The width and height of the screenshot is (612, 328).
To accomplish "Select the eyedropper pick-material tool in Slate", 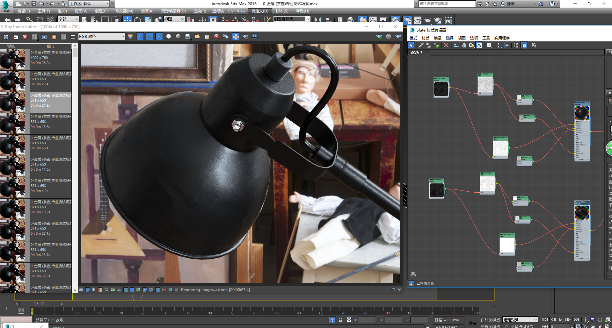I will (x=421, y=46).
